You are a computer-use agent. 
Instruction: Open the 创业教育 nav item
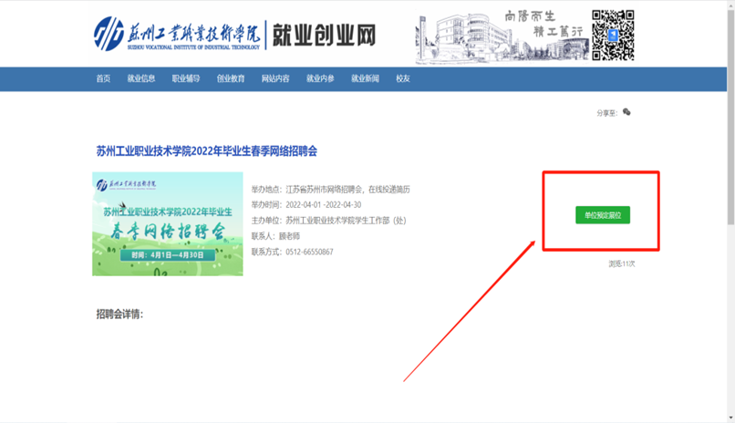231,79
